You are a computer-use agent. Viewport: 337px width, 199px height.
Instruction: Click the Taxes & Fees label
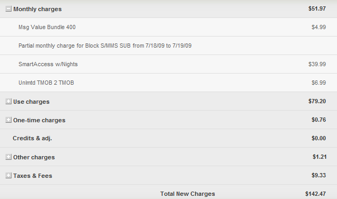(x=33, y=176)
